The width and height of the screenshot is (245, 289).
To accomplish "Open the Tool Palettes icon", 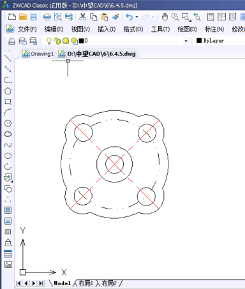I will (232, 17).
